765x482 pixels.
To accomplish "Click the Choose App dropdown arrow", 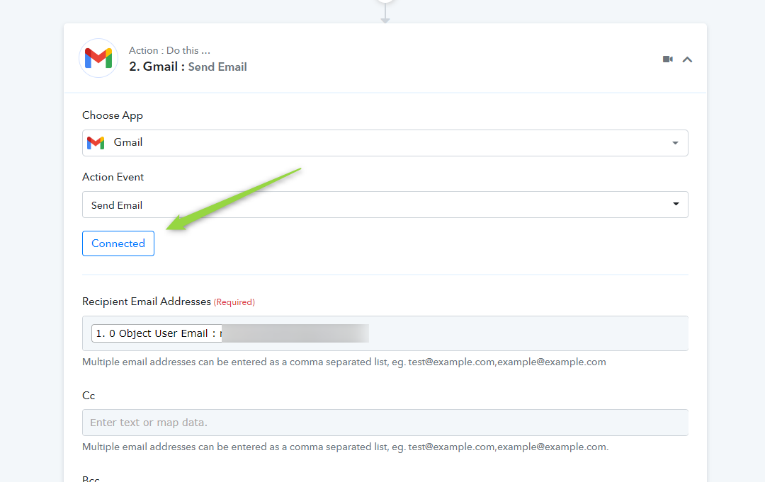I will (x=675, y=143).
